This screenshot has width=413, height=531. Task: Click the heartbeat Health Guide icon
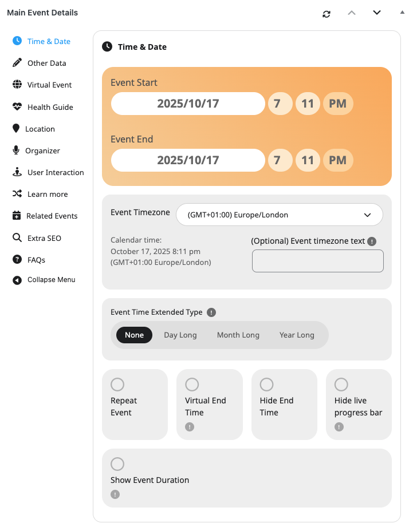point(17,107)
